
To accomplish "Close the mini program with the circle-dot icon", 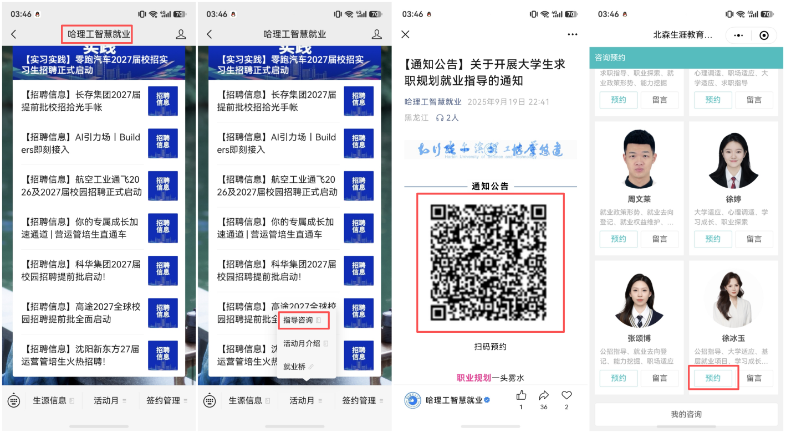I will 764,35.
